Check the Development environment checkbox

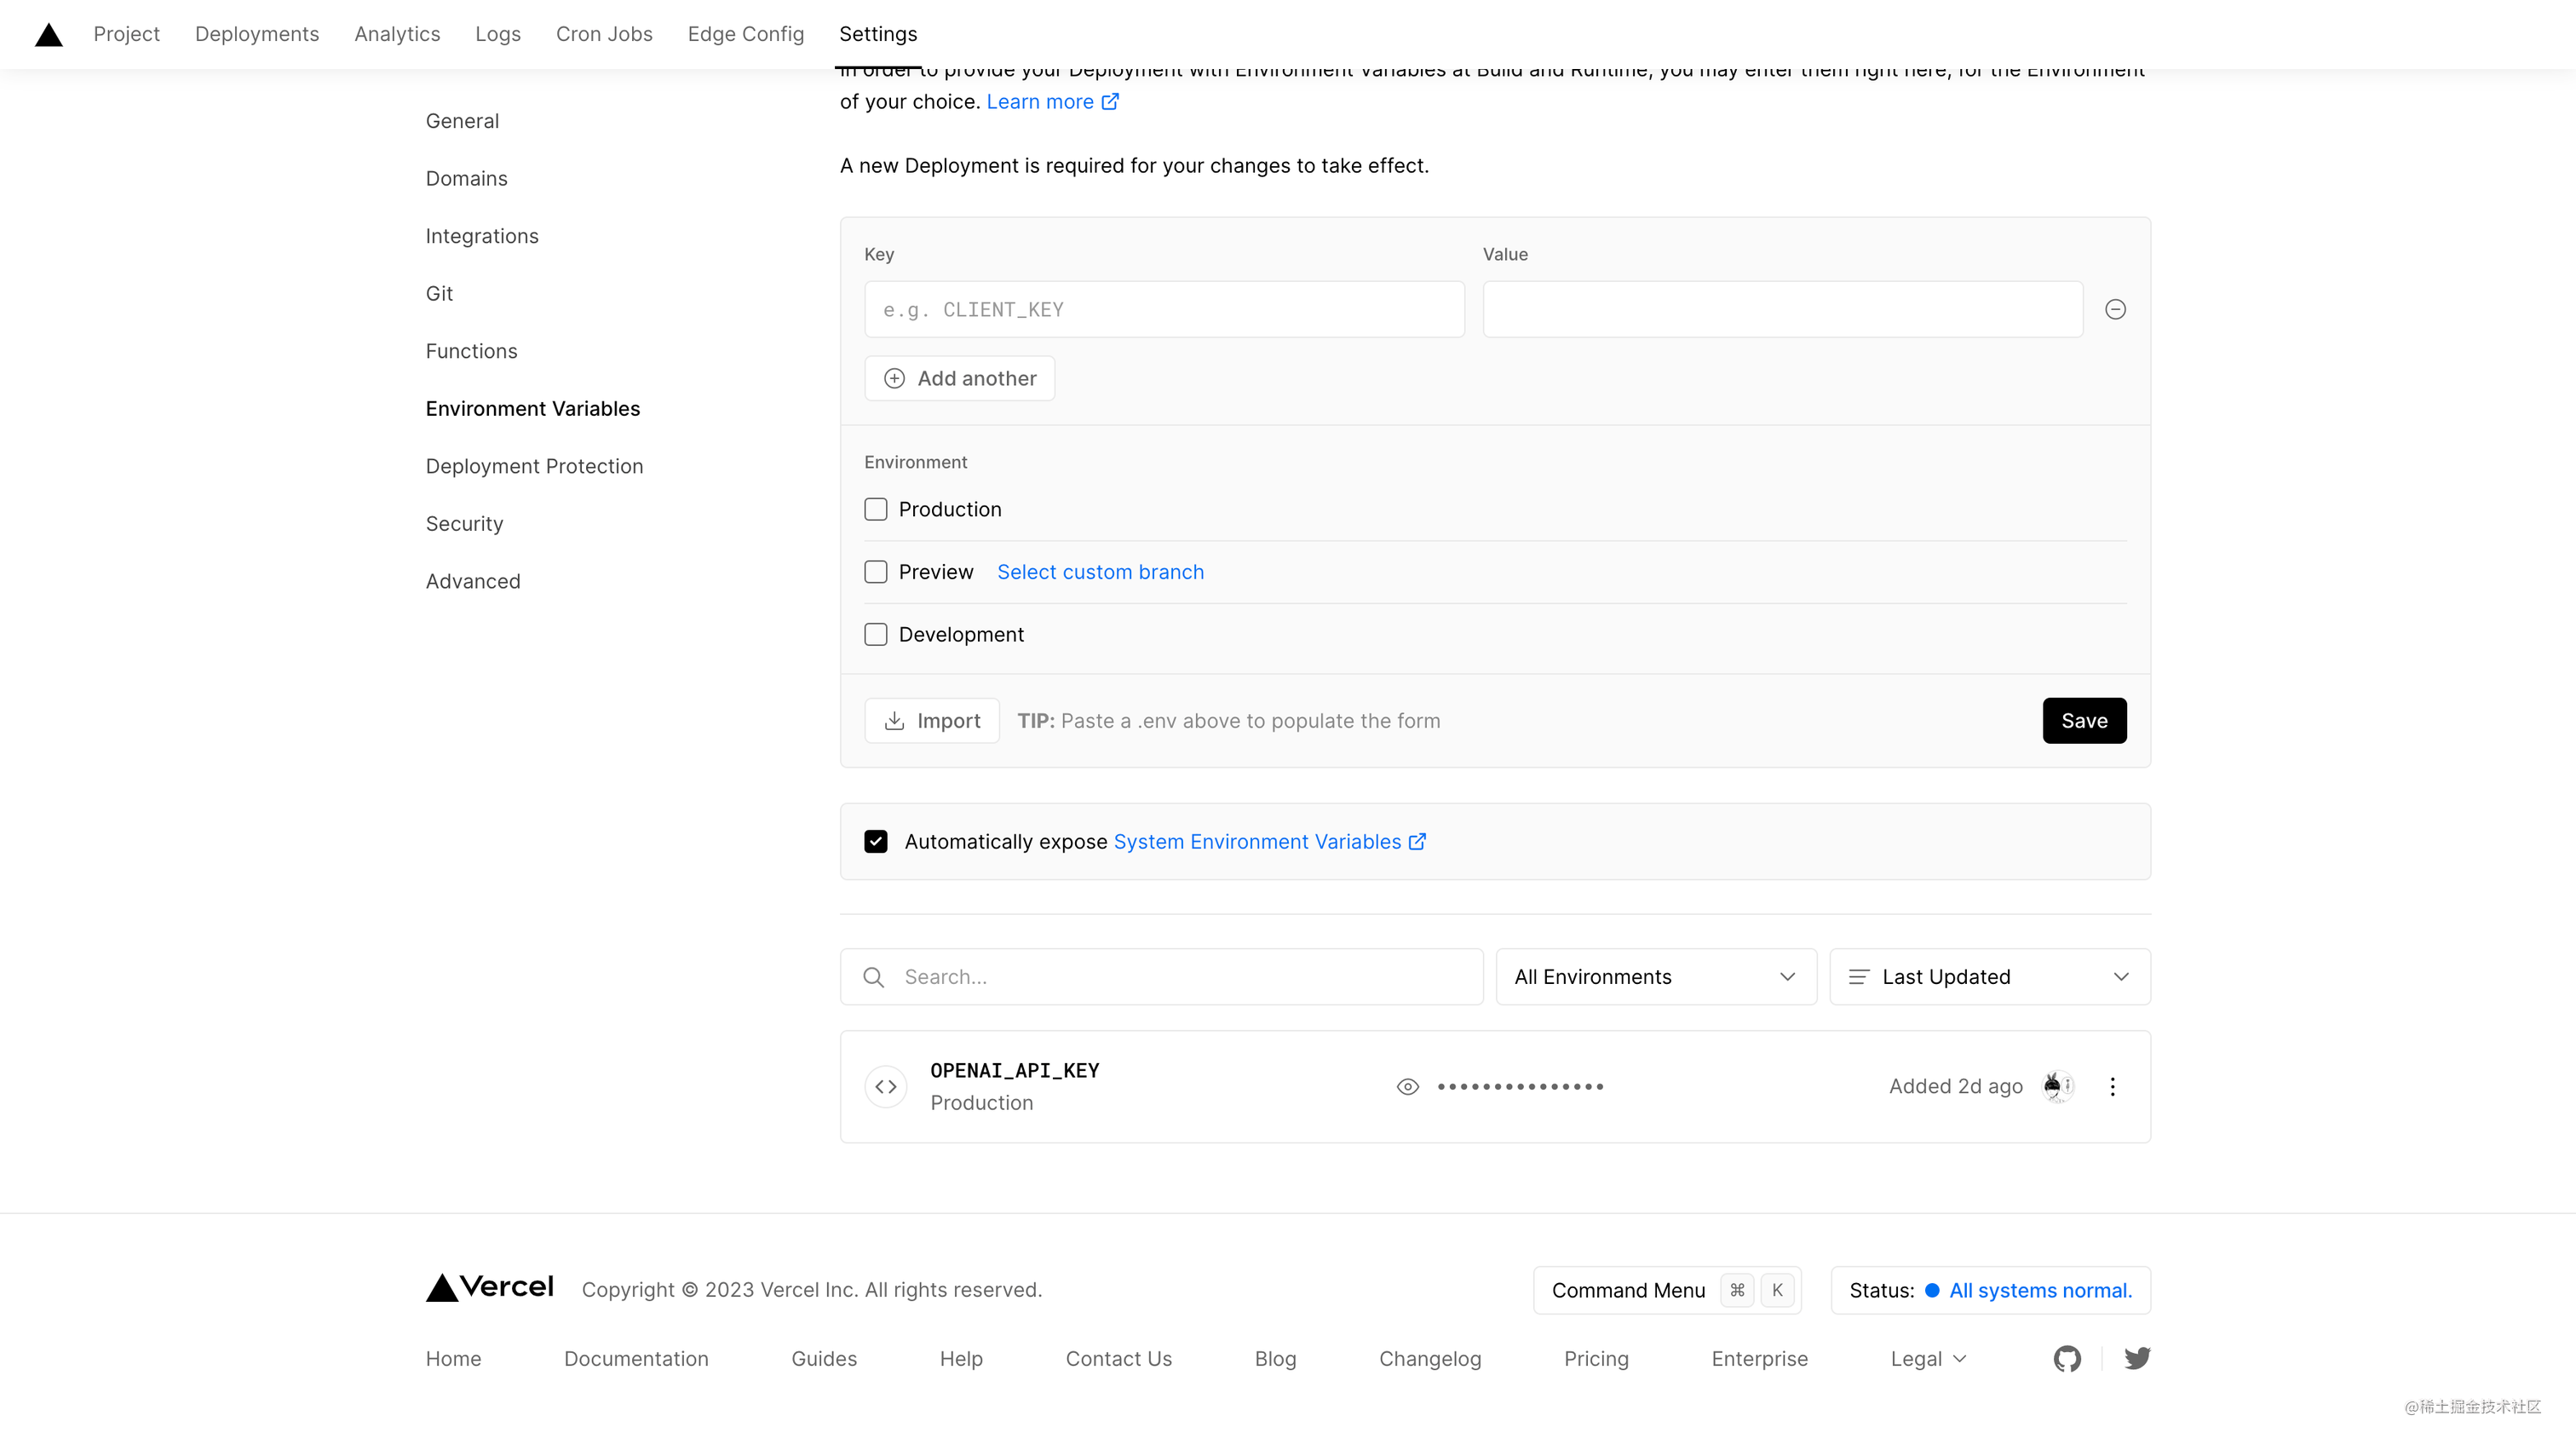click(x=876, y=634)
